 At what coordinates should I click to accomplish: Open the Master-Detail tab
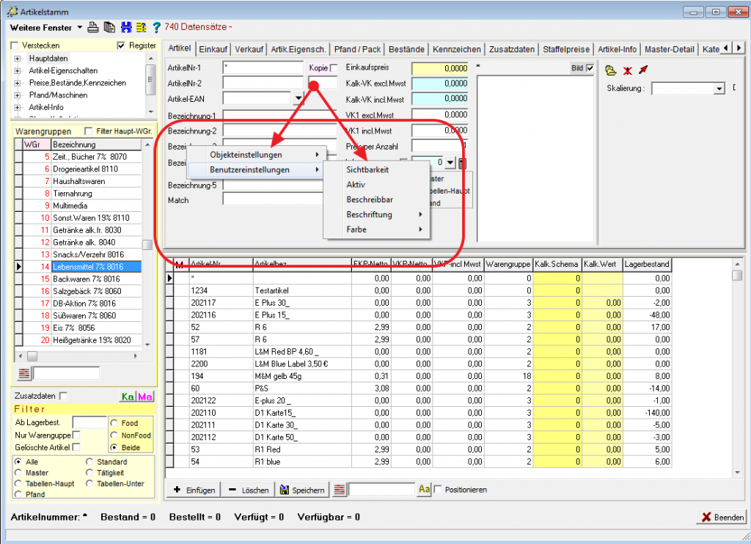pos(669,49)
